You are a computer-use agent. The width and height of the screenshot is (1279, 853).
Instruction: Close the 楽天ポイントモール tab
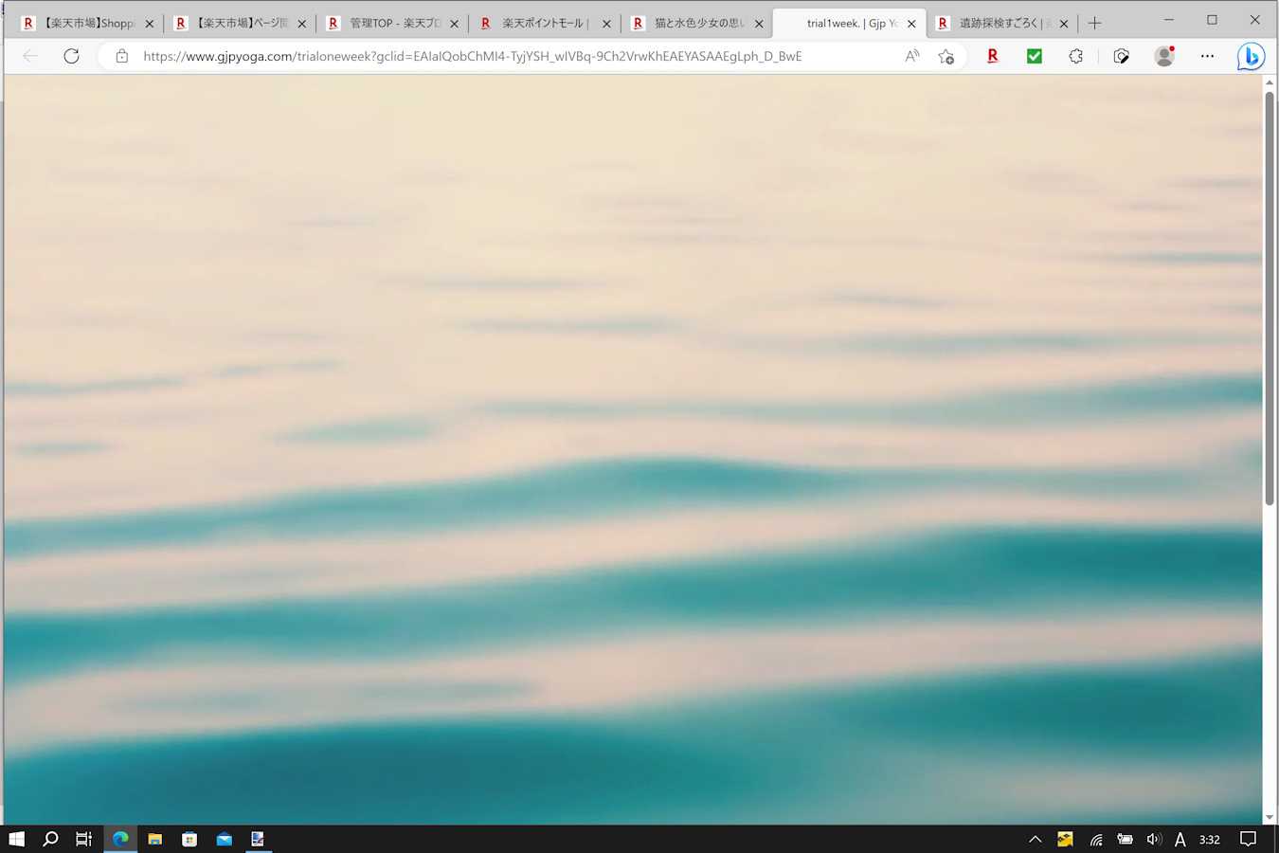607,24
